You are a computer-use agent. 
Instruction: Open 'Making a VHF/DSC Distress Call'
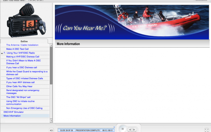[x=23, y=57]
